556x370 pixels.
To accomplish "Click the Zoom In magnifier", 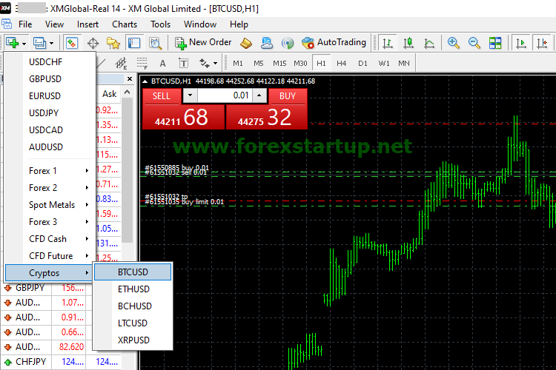I will coord(454,43).
